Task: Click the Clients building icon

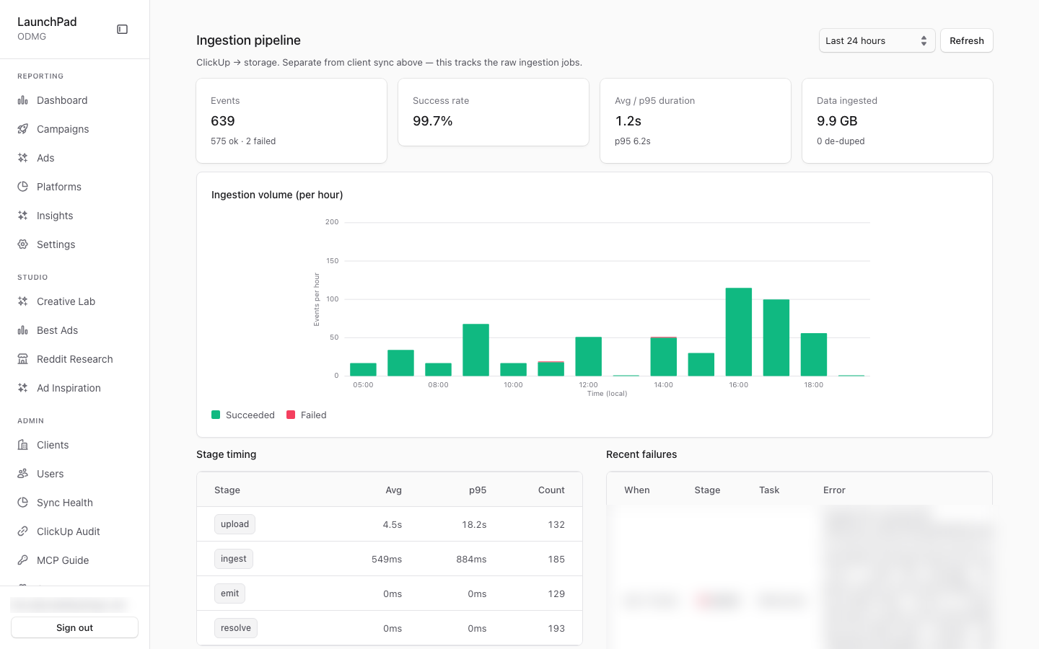Action: coord(23,445)
